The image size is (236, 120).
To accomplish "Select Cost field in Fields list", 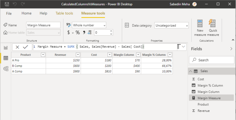I will (x=201, y=79).
